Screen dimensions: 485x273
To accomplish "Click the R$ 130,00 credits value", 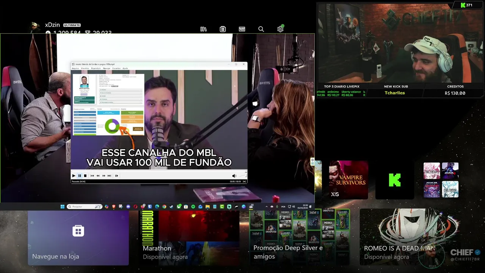I will point(455,93).
